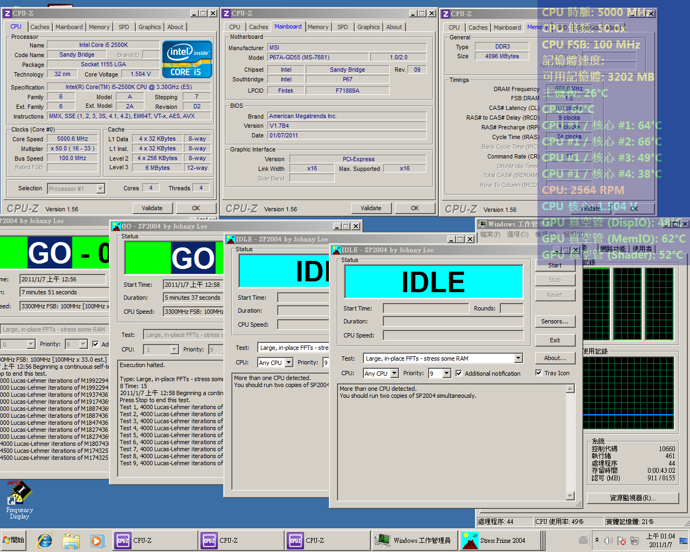Open Priority dropdown beside Additional notification
The image size is (690, 552).
click(447, 373)
